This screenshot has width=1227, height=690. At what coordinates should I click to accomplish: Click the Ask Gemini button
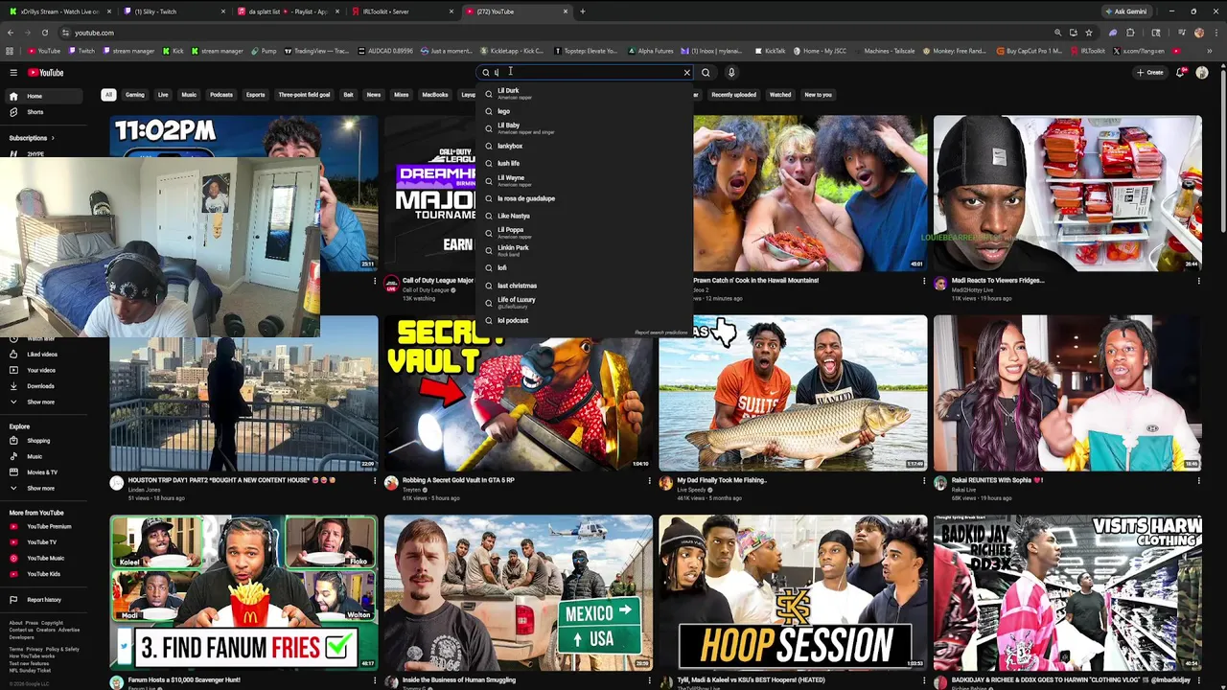click(x=1125, y=11)
